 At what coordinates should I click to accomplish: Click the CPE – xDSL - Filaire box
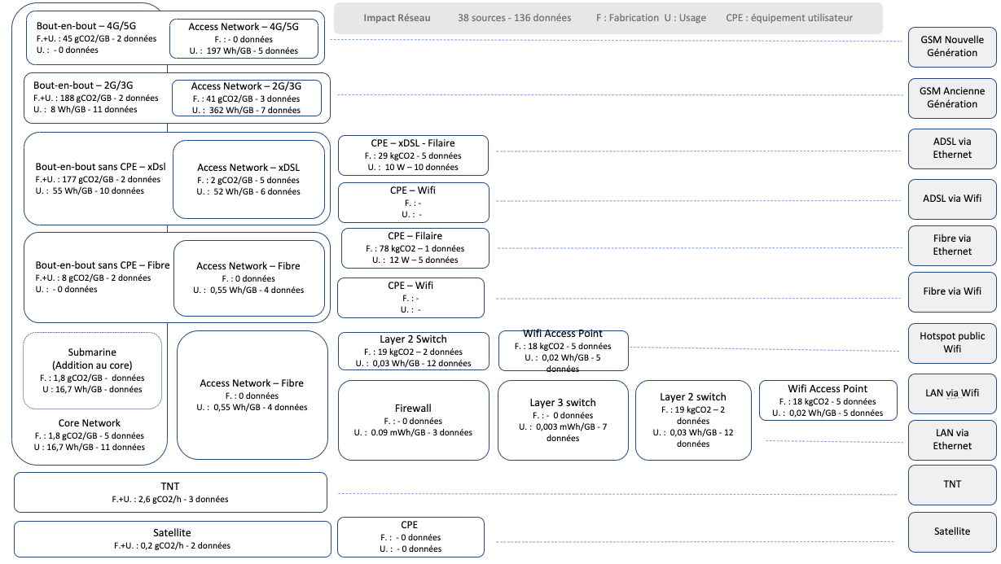coord(413,155)
